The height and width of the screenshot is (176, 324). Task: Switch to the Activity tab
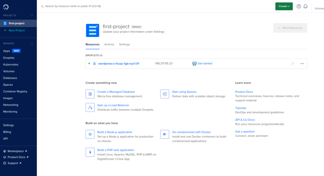tap(109, 44)
